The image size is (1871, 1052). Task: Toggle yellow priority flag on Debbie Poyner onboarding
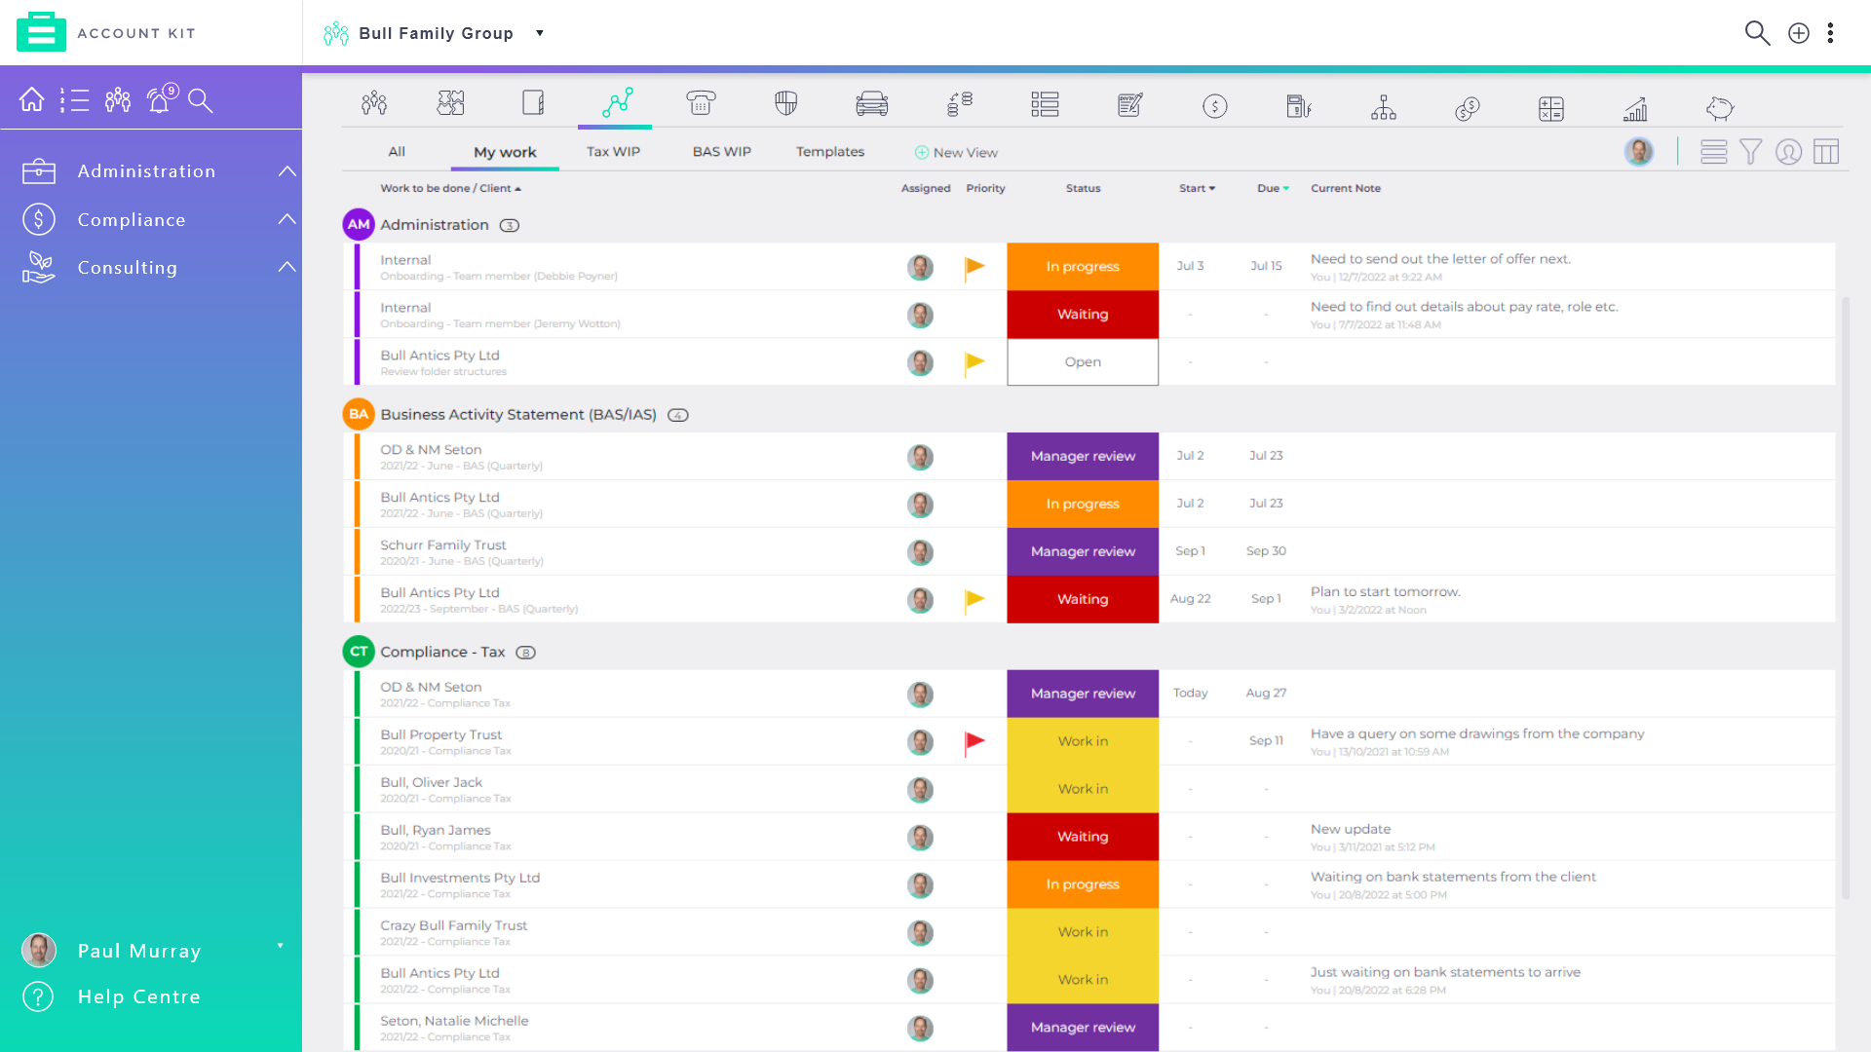pyautogui.click(x=974, y=267)
